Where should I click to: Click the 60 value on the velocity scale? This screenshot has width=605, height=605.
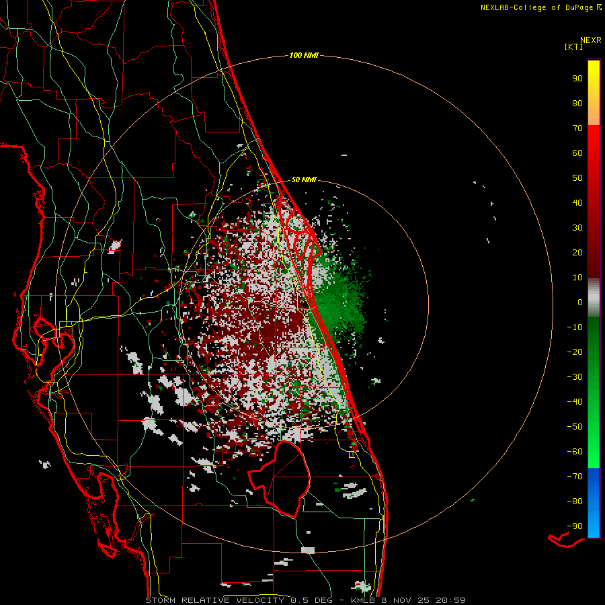[x=577, y=153]
